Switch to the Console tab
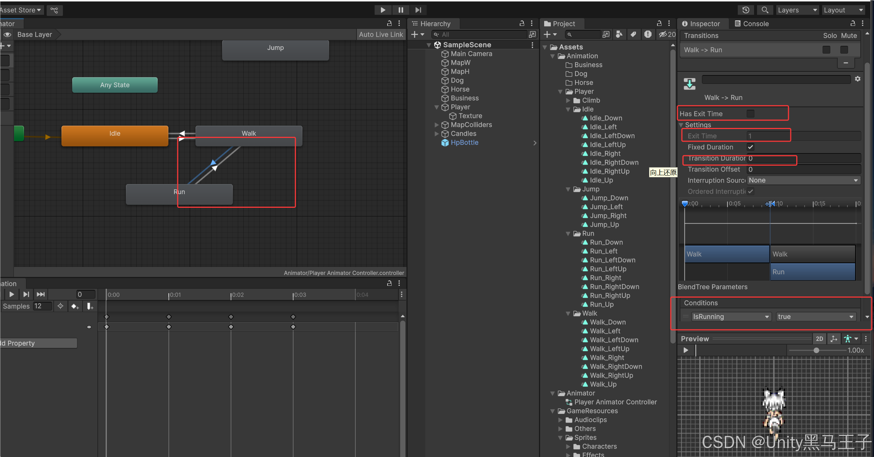Screen dimensions: 874x457 pos(751,24)
